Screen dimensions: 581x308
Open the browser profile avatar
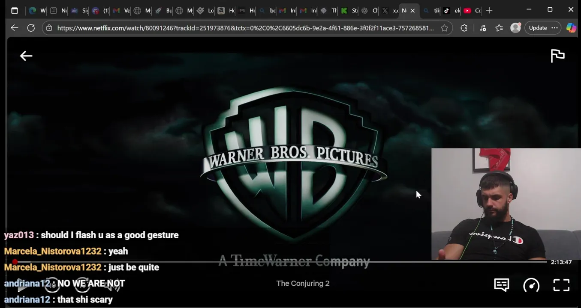515,28
